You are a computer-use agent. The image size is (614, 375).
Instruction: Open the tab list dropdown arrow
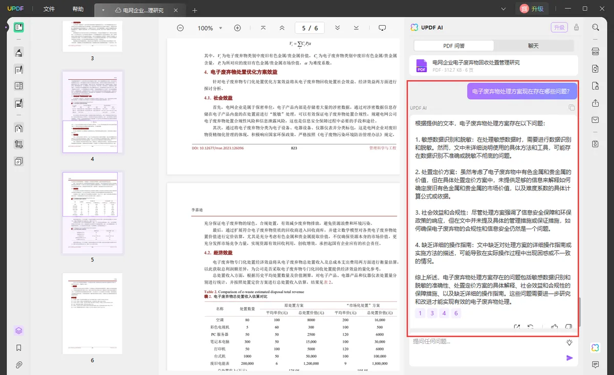pos(103,10)
